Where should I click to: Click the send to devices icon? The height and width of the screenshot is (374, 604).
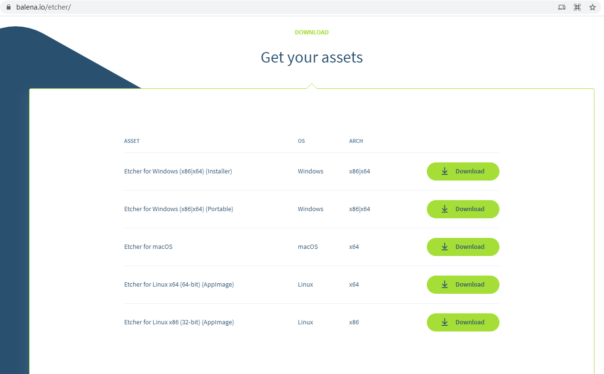[x=562, y=7]
